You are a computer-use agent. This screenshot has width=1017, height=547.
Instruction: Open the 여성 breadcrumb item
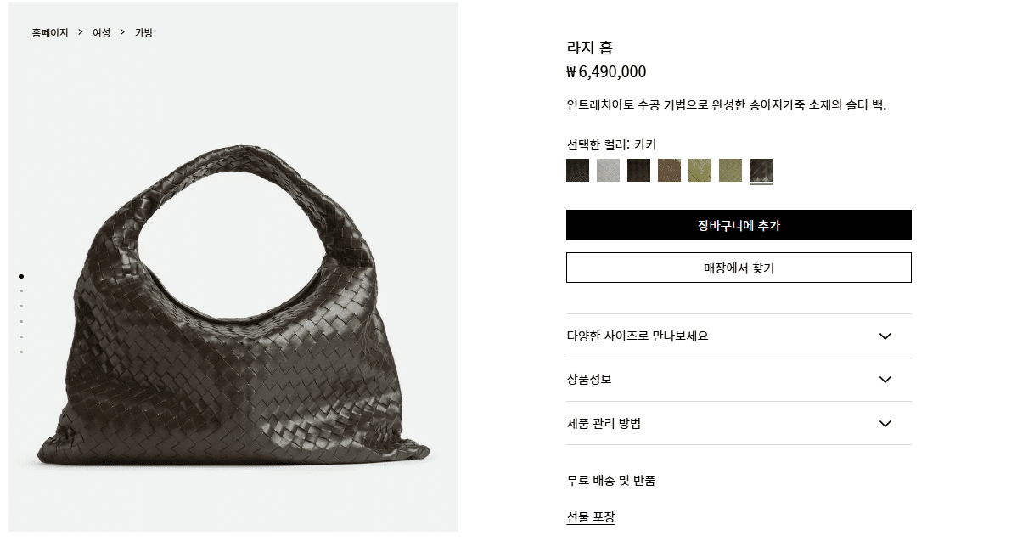[x=101, y=32]
